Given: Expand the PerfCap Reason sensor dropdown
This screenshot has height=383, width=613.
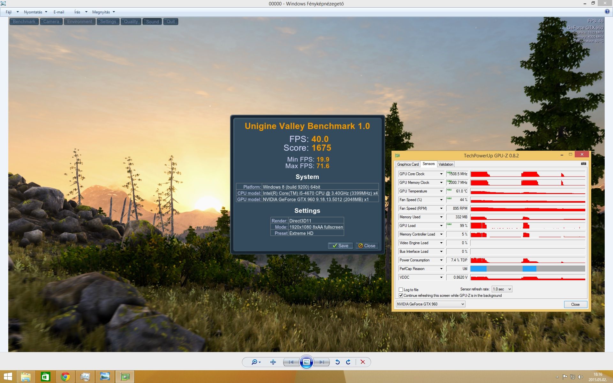Looking at the screenshot, I should point(441,269).
